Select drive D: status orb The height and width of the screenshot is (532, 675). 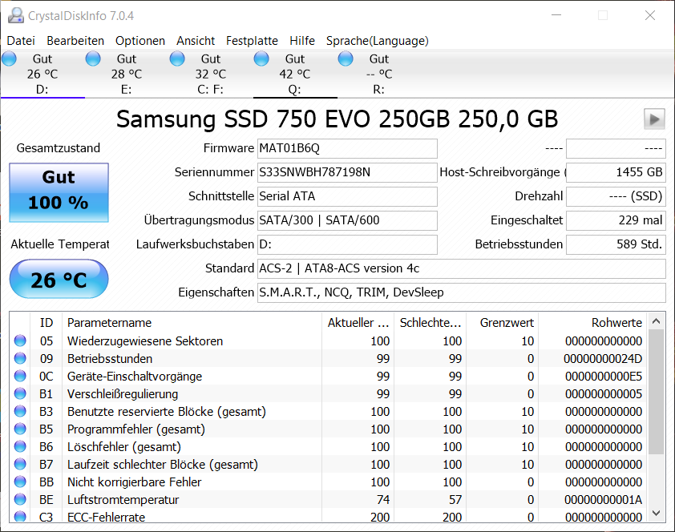pos(9,59)
